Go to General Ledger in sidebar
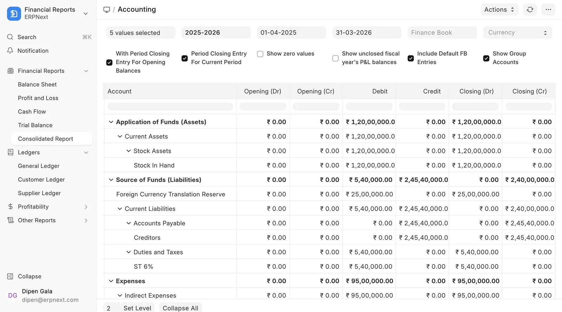562x312 pixels. [39, 166]
